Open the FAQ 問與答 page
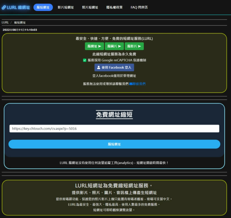The height and width of the screenshot is (218, 231). pos(139,7)
